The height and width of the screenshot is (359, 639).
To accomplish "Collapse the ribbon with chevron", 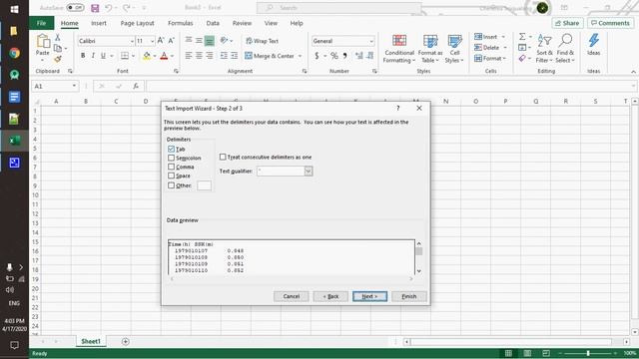I will [633, 72].
